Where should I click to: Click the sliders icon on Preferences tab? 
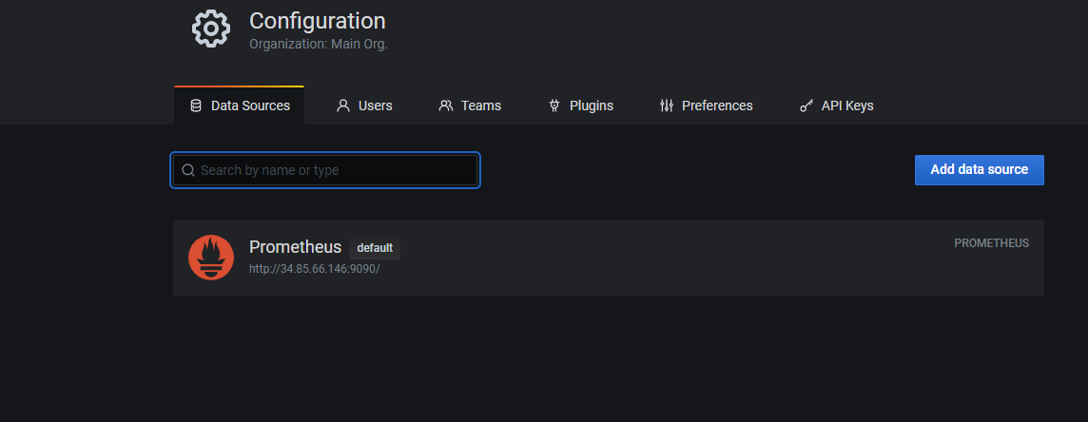pyautogui.click(x=667, y=106)
